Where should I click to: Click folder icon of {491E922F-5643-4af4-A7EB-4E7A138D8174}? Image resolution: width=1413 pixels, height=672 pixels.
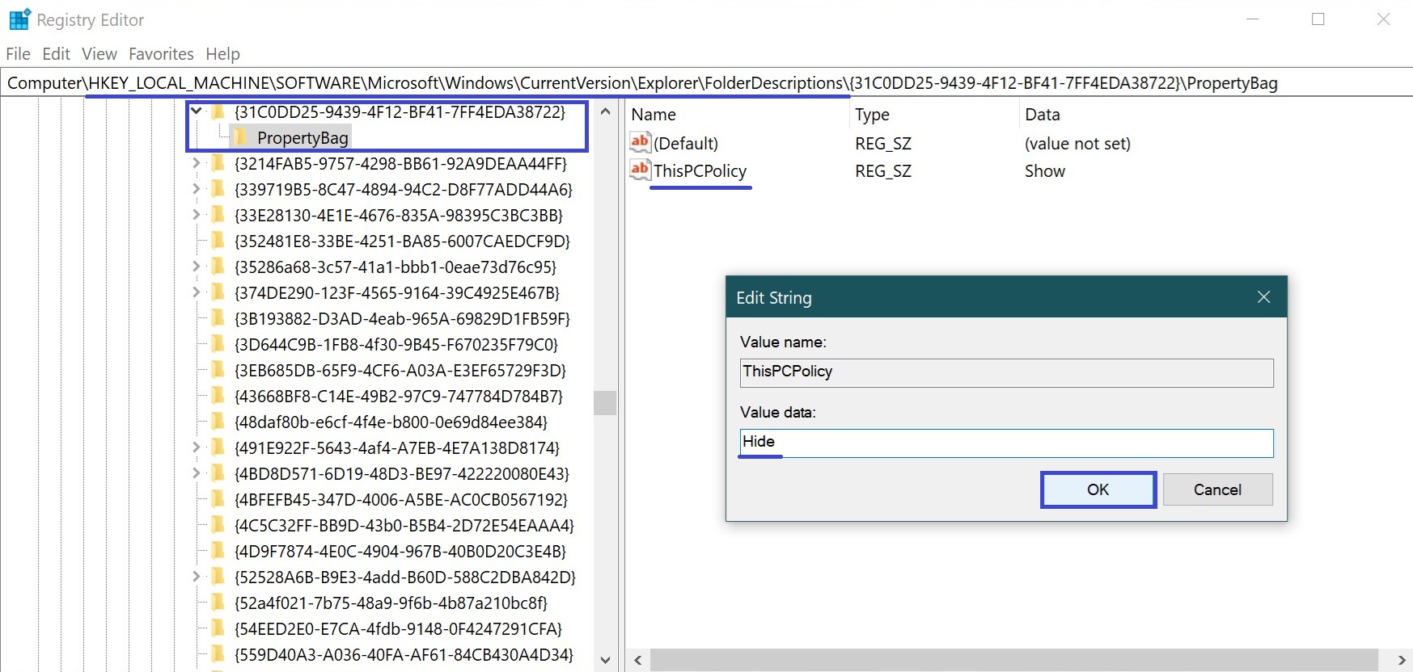(218, 447)
